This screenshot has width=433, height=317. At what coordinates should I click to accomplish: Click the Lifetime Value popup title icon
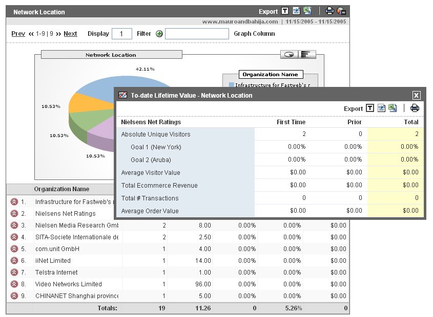click(x=122, y=95)
